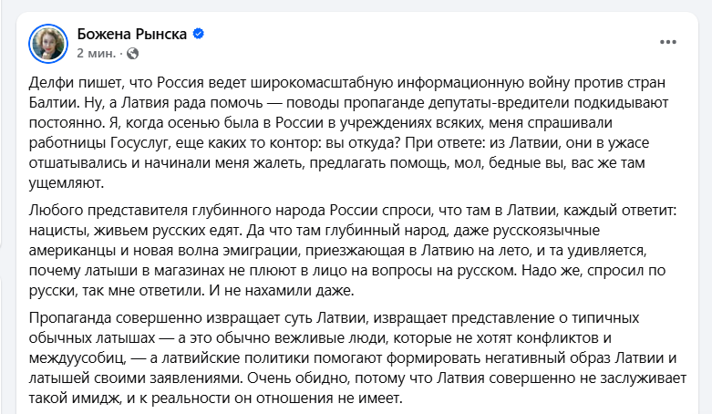Click the first paragraph's opening word "Делфи"
712x414 pixels.
point(51,82)
